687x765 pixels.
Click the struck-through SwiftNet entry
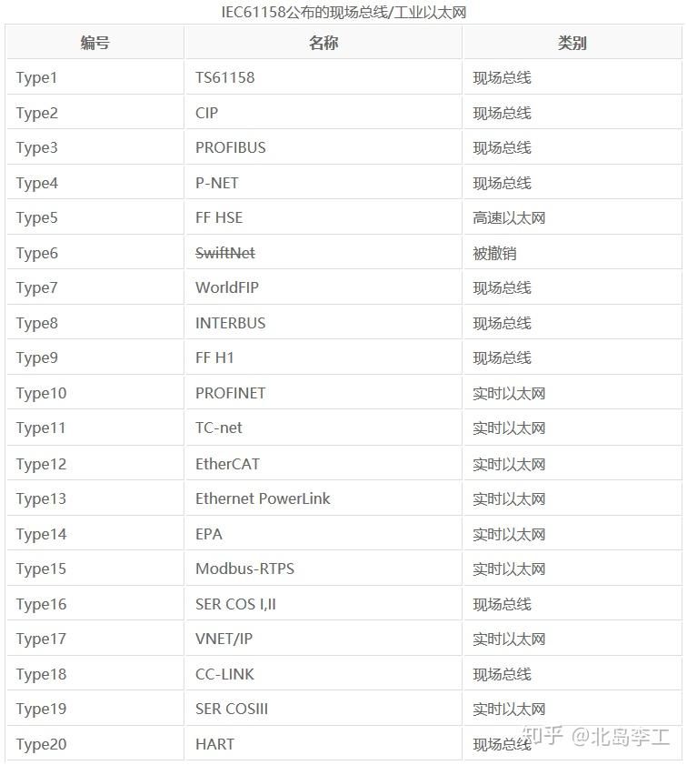pyautogui.click(x=224, y=253)
